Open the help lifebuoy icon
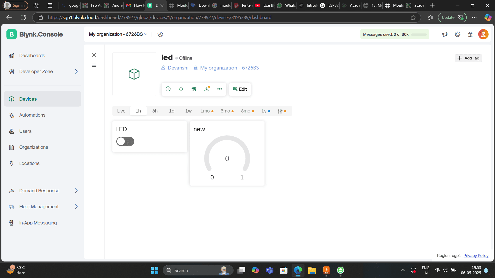 tap(458, 34)
